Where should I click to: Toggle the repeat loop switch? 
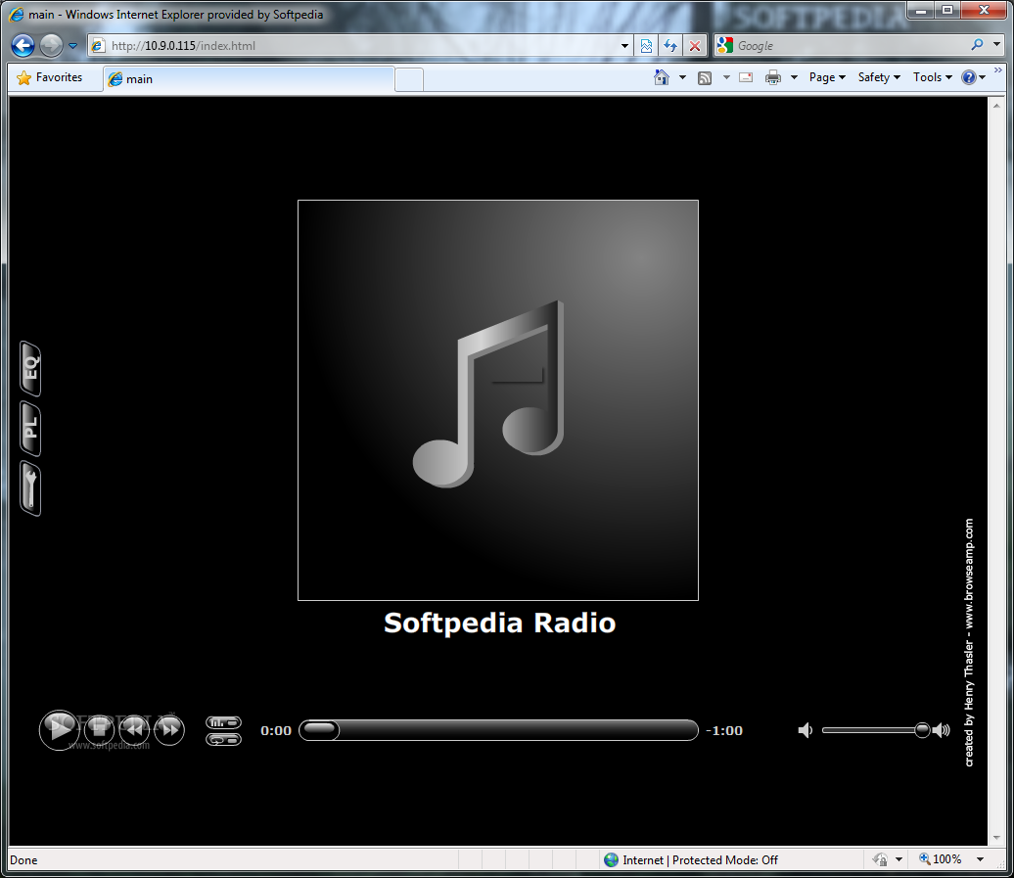coord(224,739)
